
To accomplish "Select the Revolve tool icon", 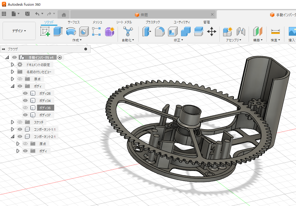I will [x=71, y=31].
